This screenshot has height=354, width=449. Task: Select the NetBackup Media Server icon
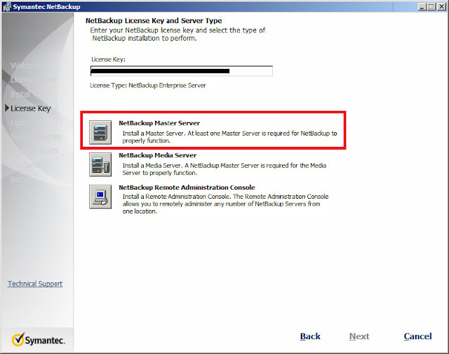[100, 164]
